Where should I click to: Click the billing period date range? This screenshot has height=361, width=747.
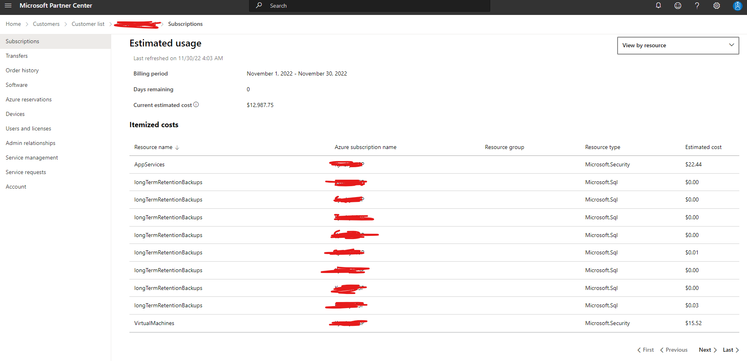tap(297, 73)
